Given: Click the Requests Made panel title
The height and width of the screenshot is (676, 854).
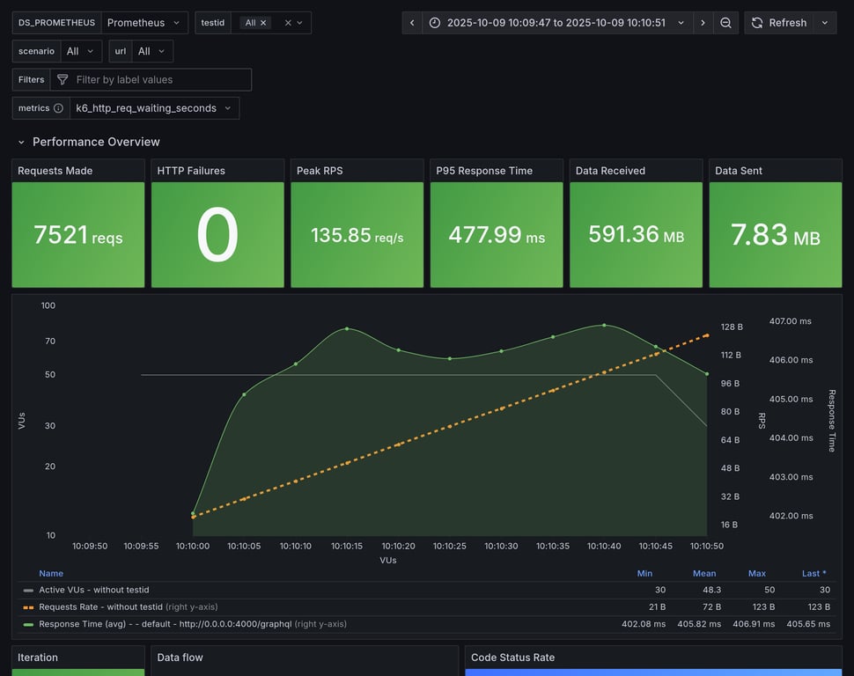Looking at the screenshot, I should (55, 171).
